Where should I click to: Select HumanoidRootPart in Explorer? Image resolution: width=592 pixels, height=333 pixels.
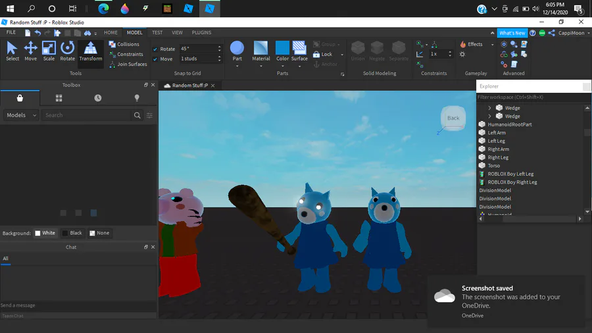pos(510,124)
